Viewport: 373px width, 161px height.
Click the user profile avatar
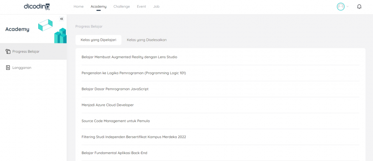(341, 7)
